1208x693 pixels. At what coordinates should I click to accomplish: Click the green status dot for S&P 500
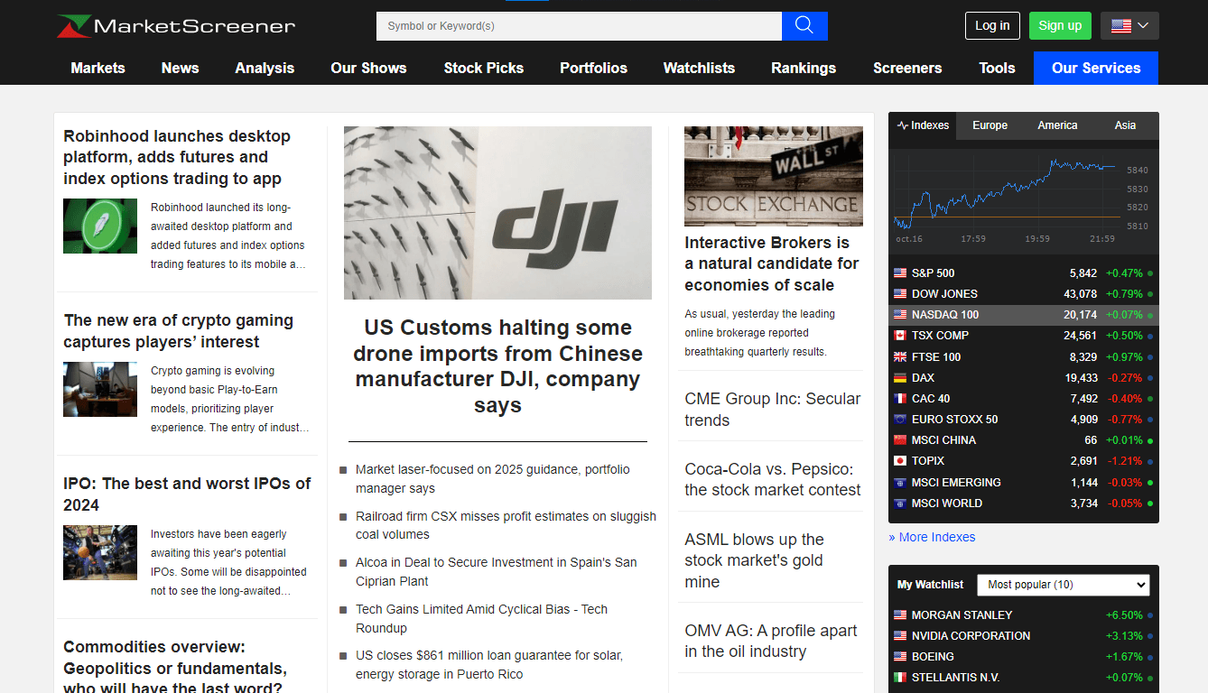(1150, 273)
